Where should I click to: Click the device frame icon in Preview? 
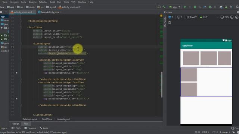tap(170, 23)
